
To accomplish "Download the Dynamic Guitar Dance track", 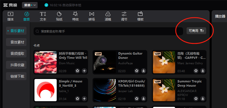I will [144, 71].
